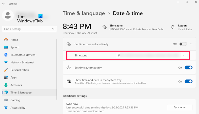Open the Time zone dropdown list
Screen dimensions: 199x114
[x=153, y=55]
